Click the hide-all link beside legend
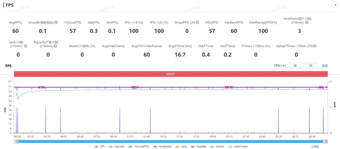The width and height of the screenshot is (340, 149). click(x=315, y=146)
